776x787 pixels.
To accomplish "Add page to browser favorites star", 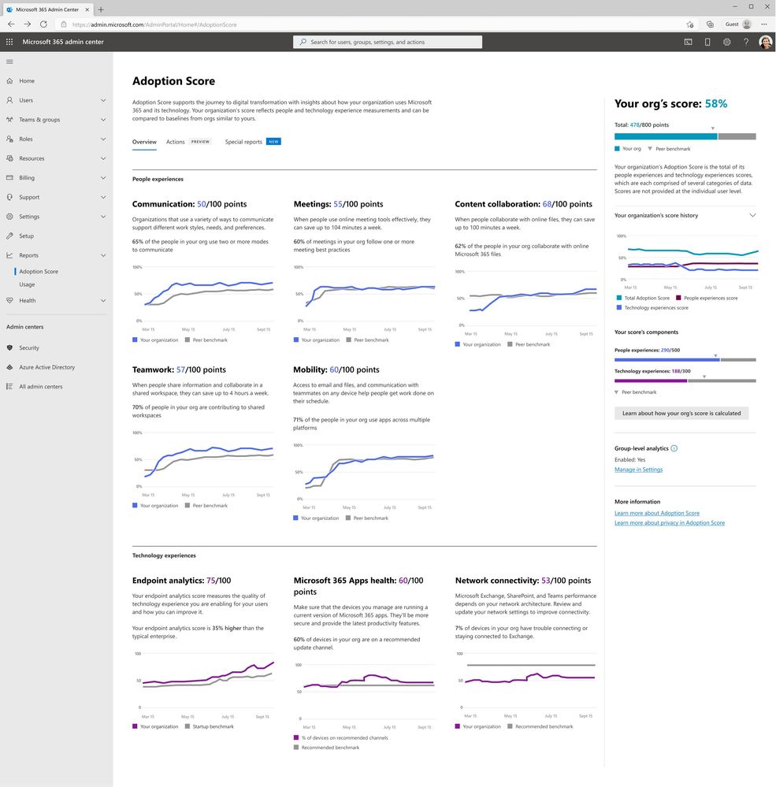I will pos(690,24).
